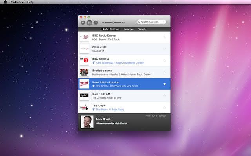Image resolution: width=251 pixels, height=156 pixels.
Task: Favorite BBC Radio 3 with its star
Action: pos(164,61)
